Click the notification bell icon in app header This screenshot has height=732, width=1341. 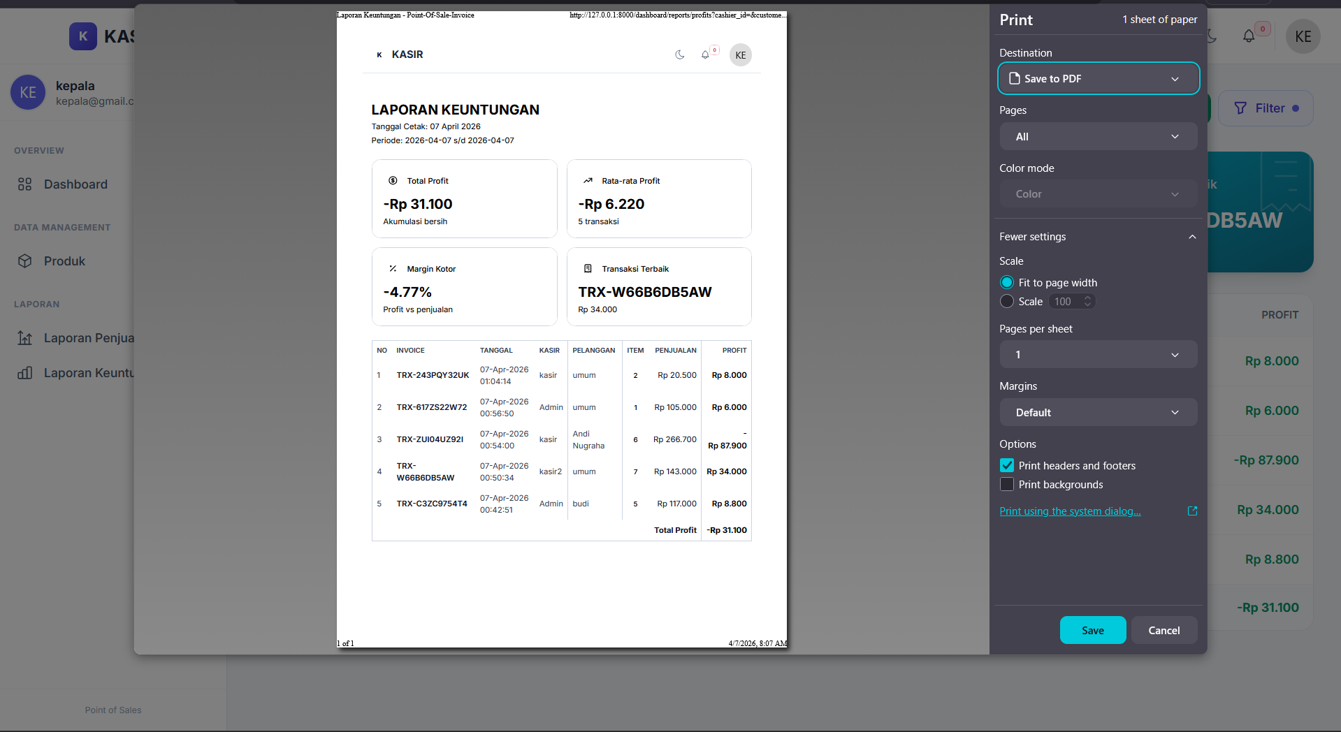pos(1249,36)
